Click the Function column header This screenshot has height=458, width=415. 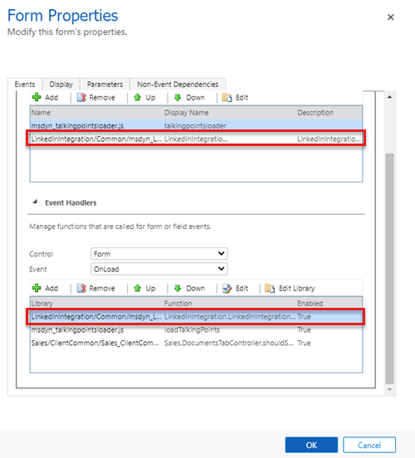(x=178, y=303)
